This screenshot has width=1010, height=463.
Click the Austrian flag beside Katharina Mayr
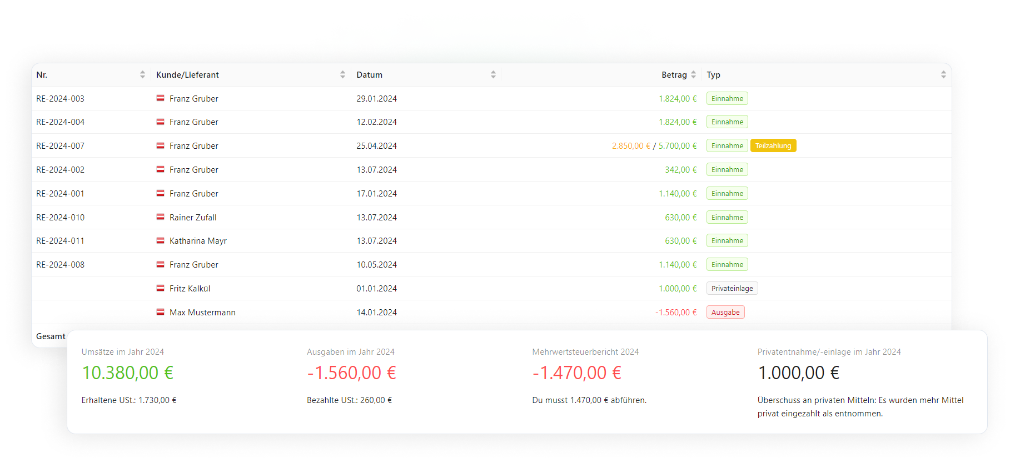[160, 241]
